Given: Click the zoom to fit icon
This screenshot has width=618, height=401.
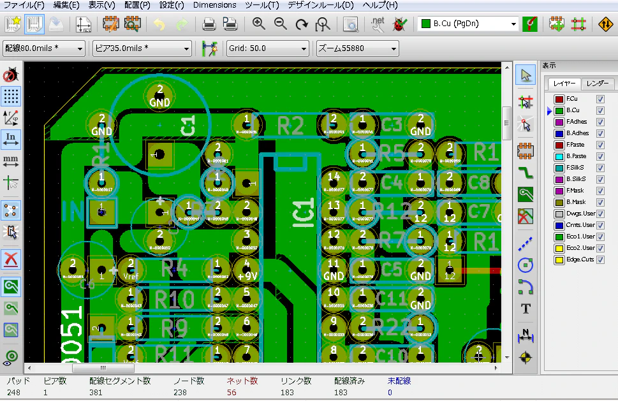Looking at the screenshot, I should pos(323,24).
